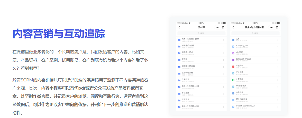Viewport: 302px width, 118px height.
Task: Click the folder icon for 宣传册
Action: (x=179, y=60)
